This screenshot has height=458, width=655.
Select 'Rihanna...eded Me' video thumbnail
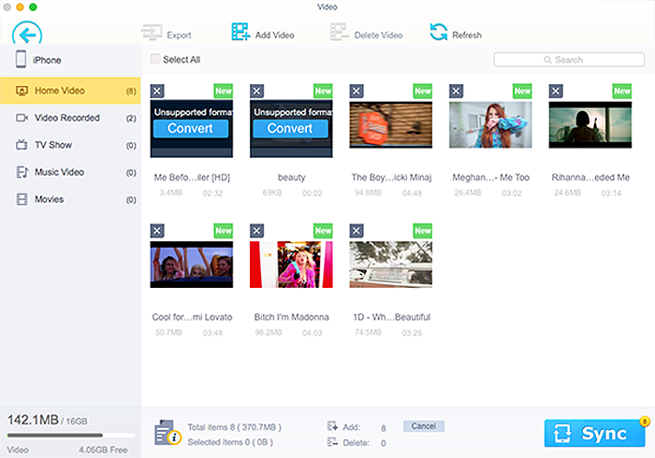[590, 125]
